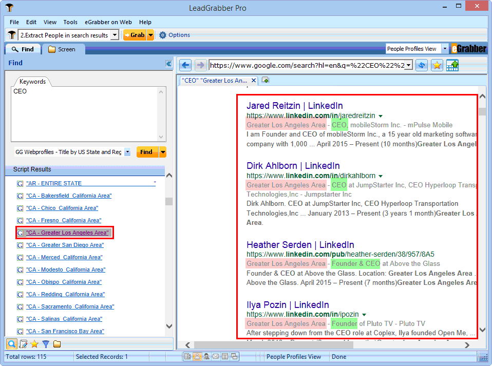Close the "CEO" "Greater Los An..." tab
This screenshot has height=366, width=492.
tap(254, 80)
